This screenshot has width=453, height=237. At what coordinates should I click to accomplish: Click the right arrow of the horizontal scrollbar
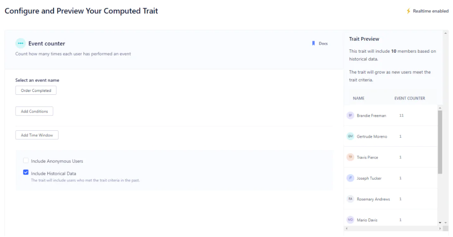click(440, 228)
